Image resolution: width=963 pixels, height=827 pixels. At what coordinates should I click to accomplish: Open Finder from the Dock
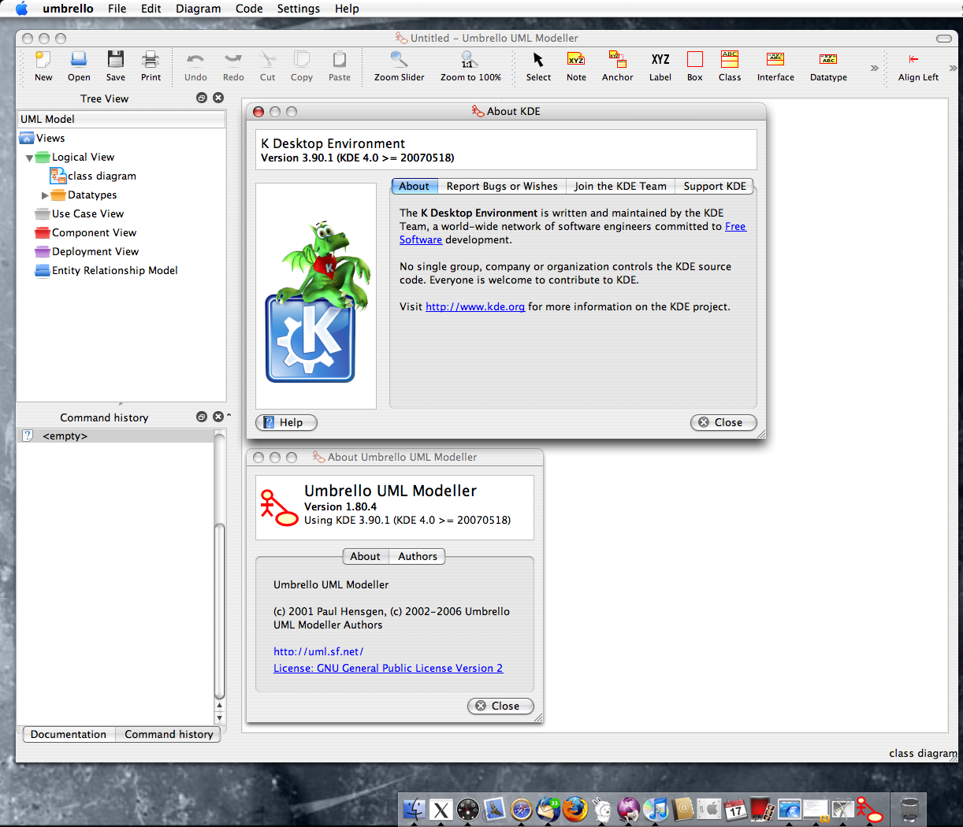click(415, 809)
